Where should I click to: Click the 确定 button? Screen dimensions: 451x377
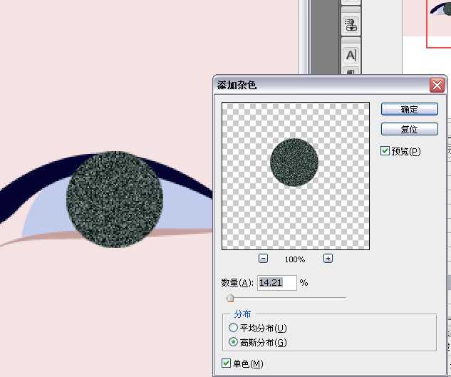(x=409, y=109)
